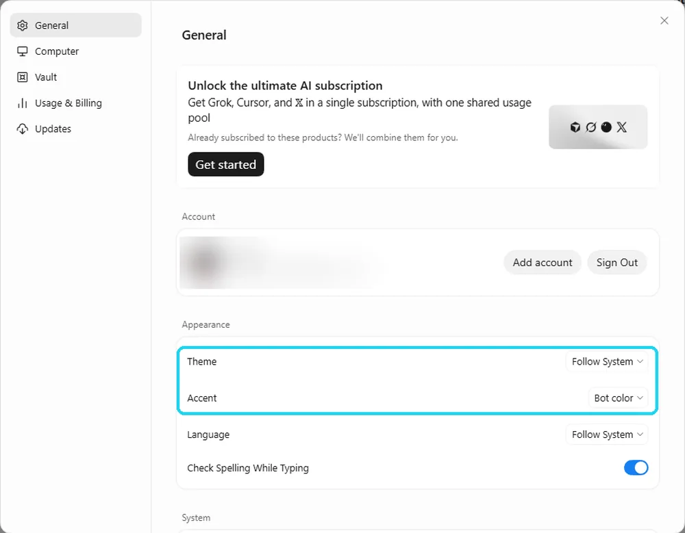Go to Usage & Billing label
Image resolution: width=685 pixels, height=533 pixels.
coord(68,103)
